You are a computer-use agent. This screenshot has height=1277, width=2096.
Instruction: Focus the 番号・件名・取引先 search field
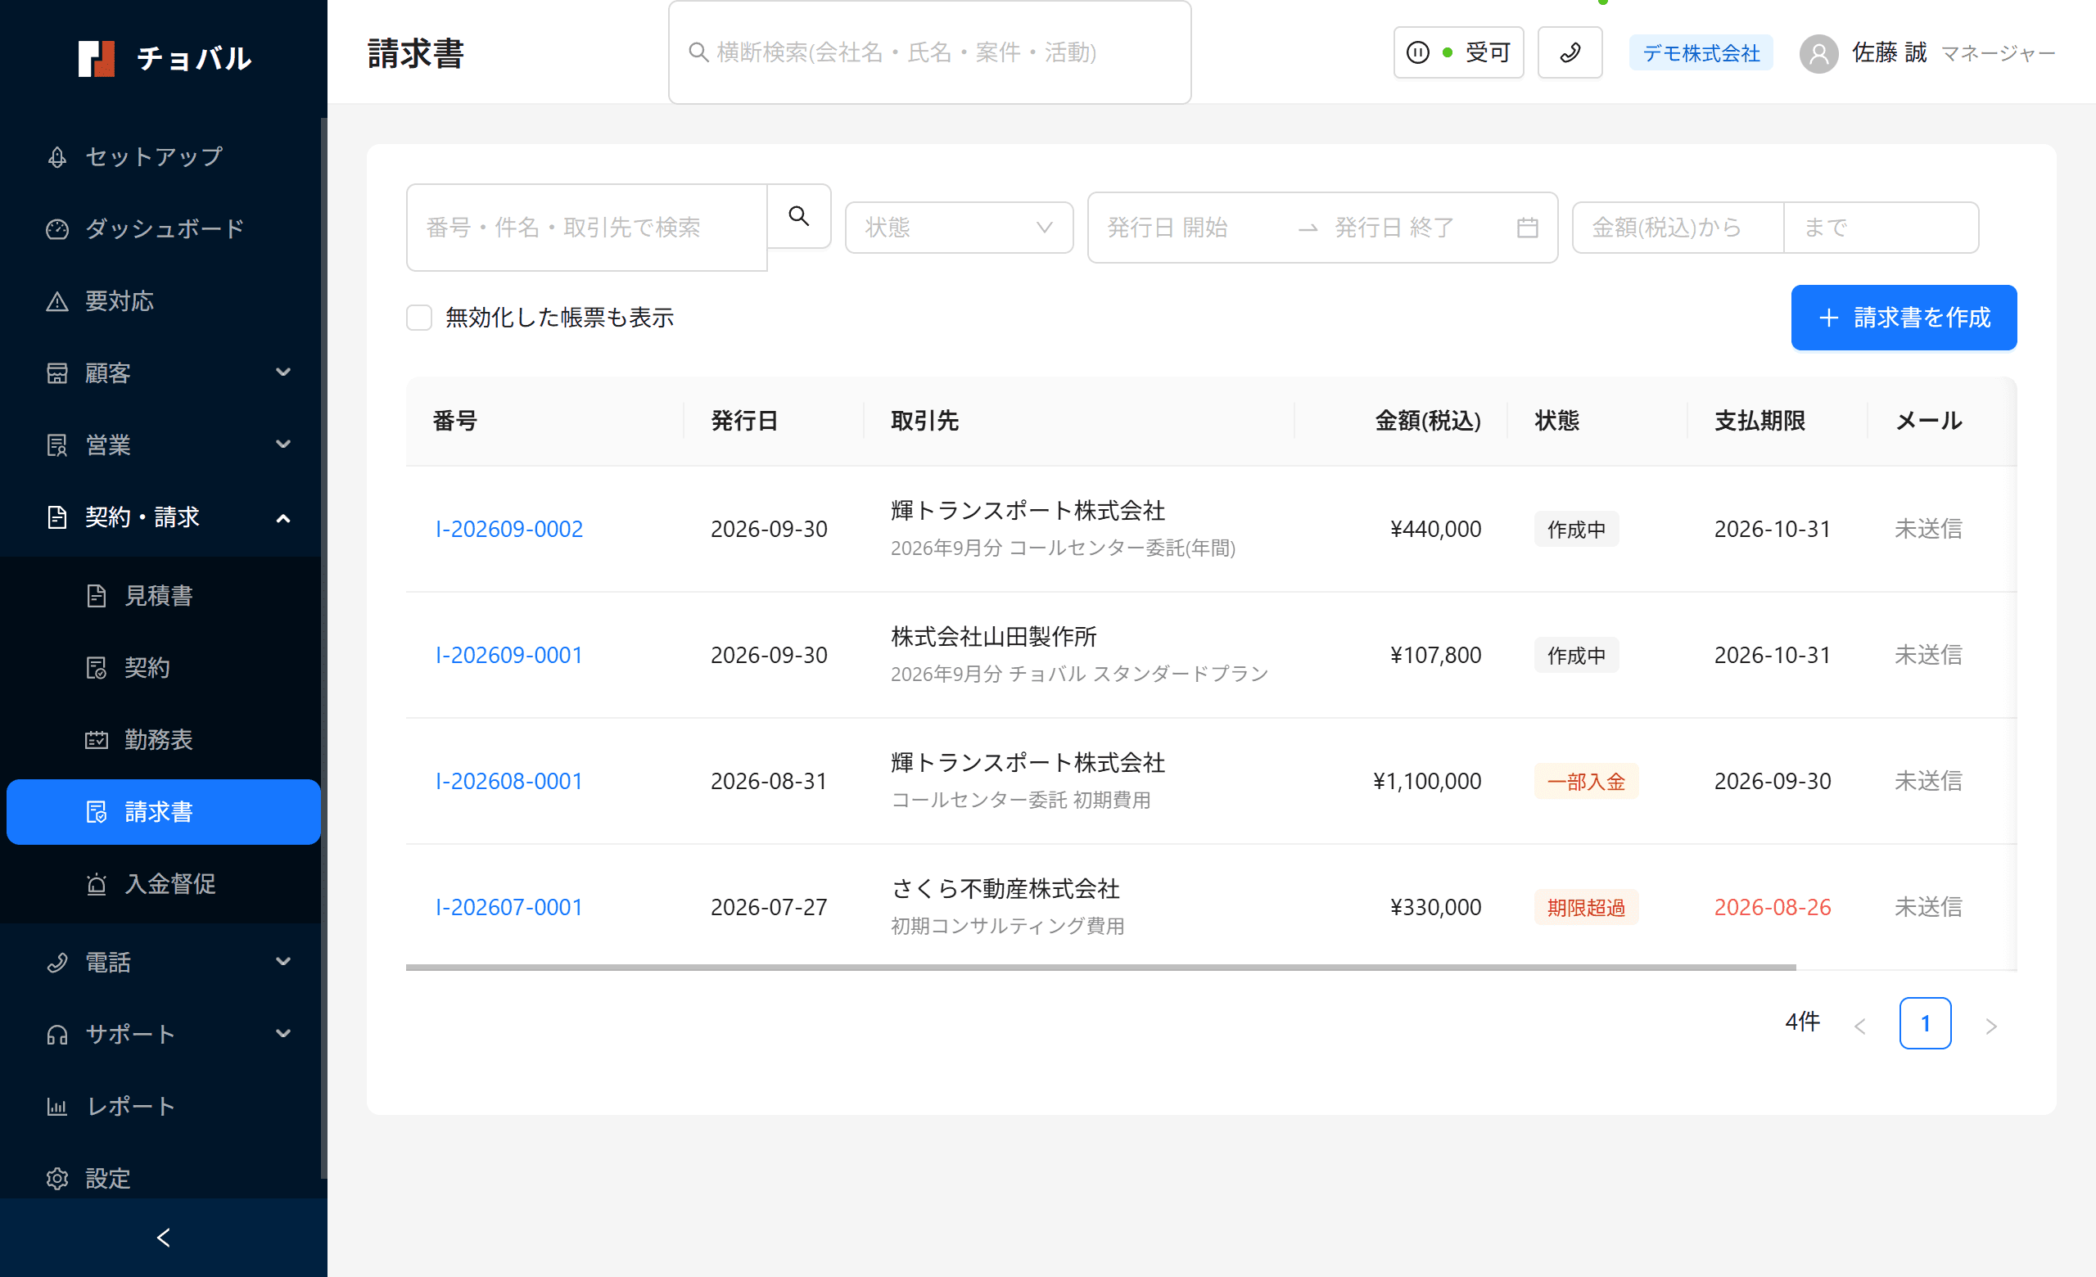pos(587,227)
